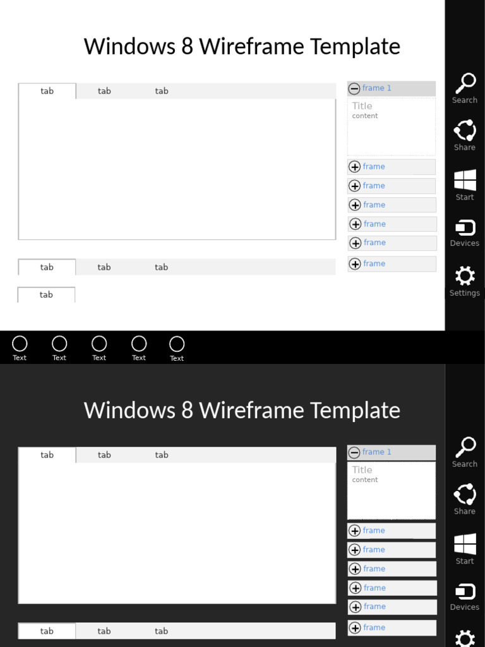Screen dimensions: 485x647
Task: Expand the first frame below Title content, light template
Action: [355, 167]
